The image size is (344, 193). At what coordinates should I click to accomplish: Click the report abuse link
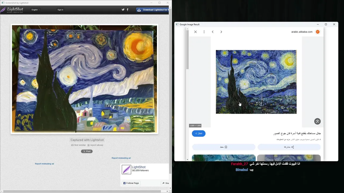click(95, 145)
